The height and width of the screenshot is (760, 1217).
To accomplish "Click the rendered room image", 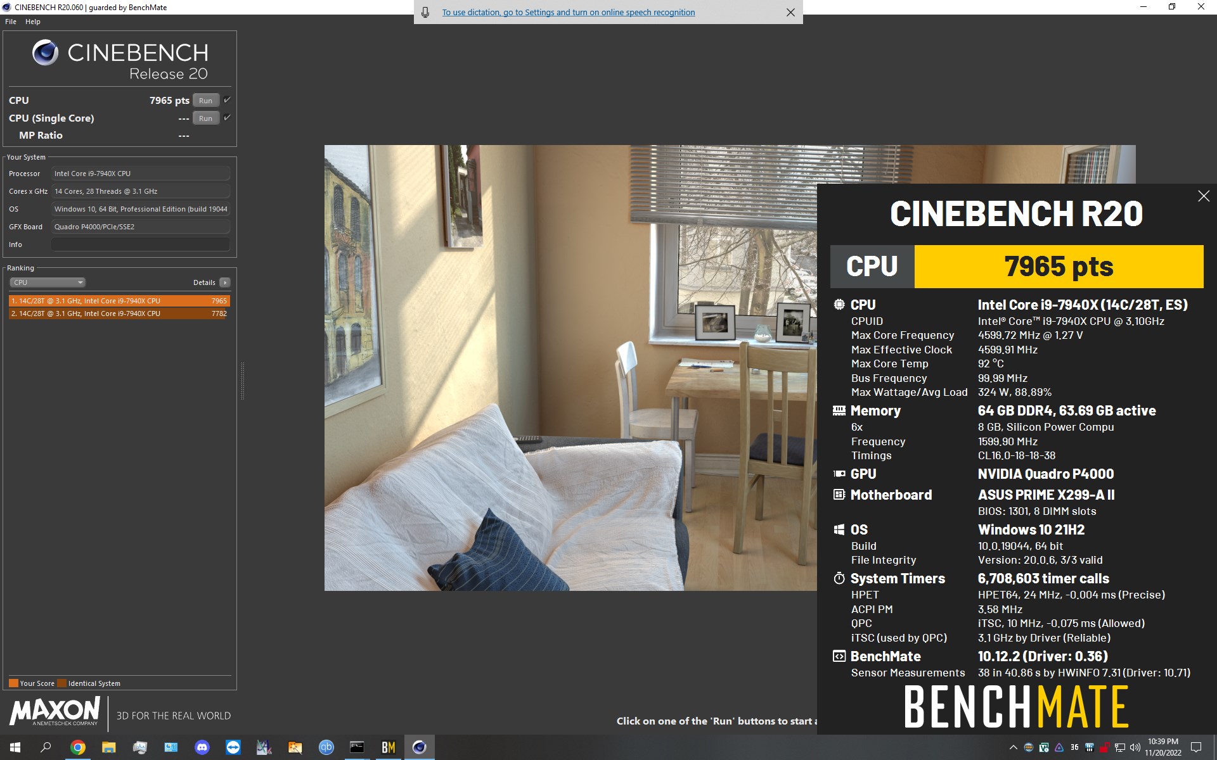I will tap(570, 368).
